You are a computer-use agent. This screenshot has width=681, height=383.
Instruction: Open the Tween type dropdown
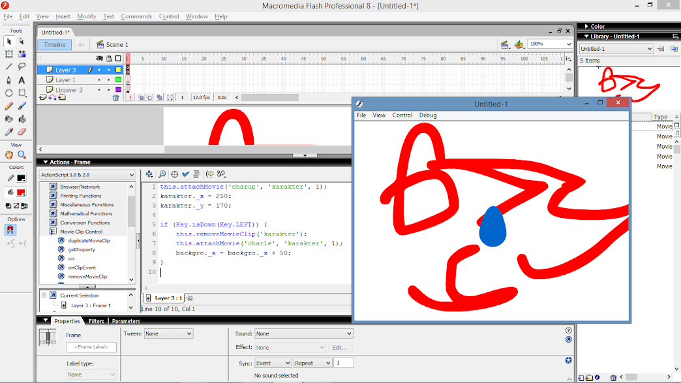coord(168,333)
